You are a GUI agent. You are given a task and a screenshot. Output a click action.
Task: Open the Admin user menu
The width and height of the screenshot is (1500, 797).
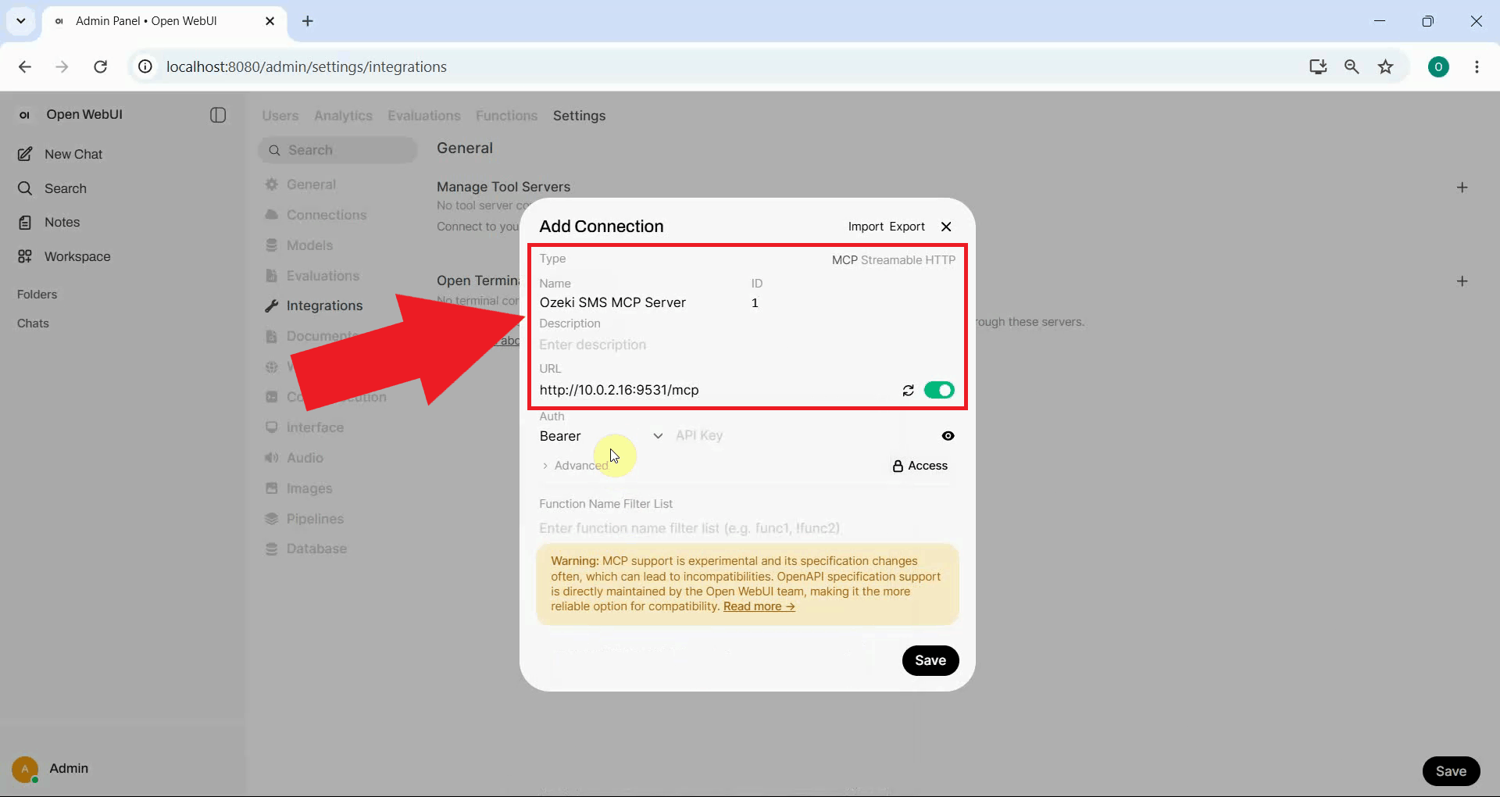[x=50, y=769]
